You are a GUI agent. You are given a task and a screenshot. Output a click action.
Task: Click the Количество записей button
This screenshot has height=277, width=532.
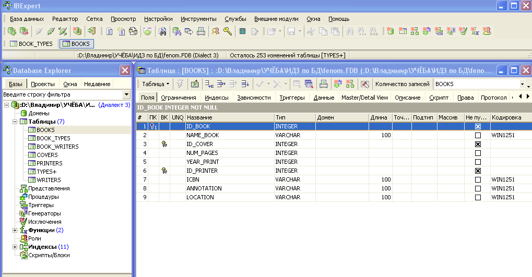[x=403, y=84]
